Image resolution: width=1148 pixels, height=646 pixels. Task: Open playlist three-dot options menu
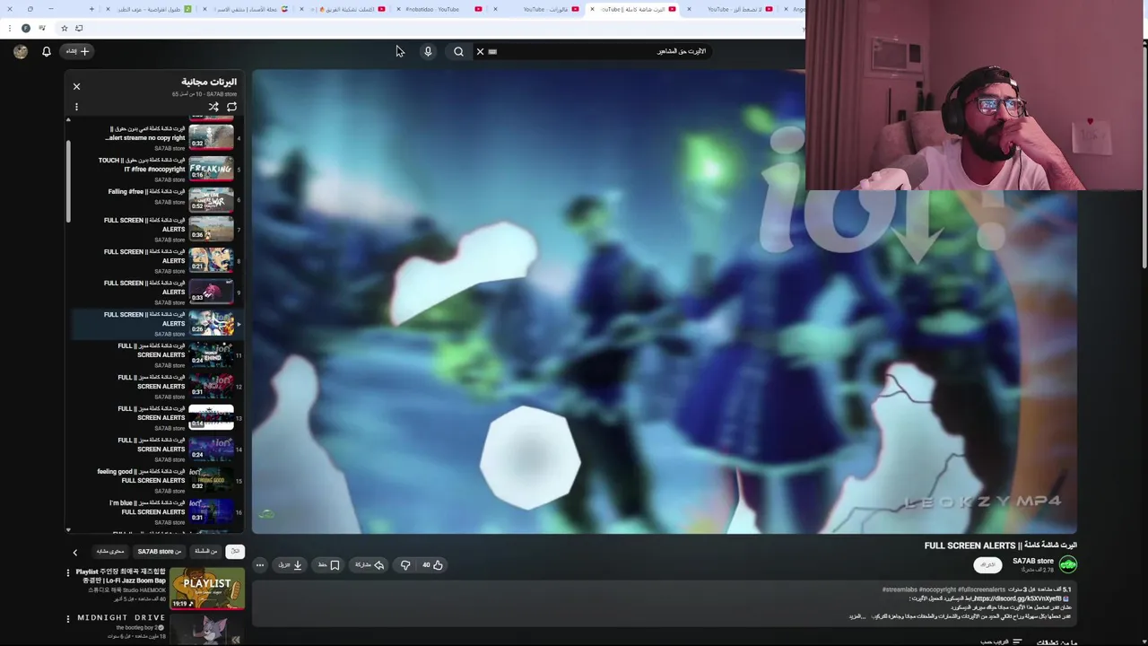76,107
